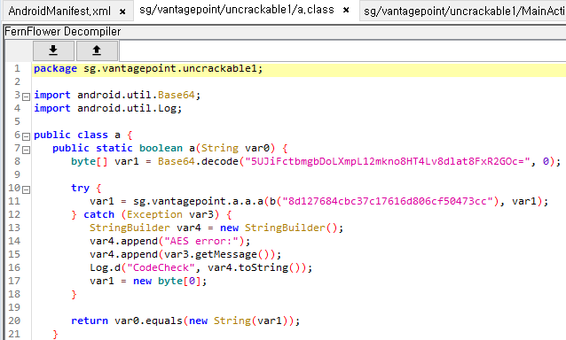Select the sg/vantagepoint/uncrackable1/a.class tab
This screenshot has height=340, width=566.
[237, 10]
